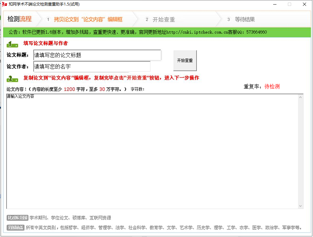313x237 pixels.
Task: Click inside the 论文内容 text area
Action: click(152, 151)
